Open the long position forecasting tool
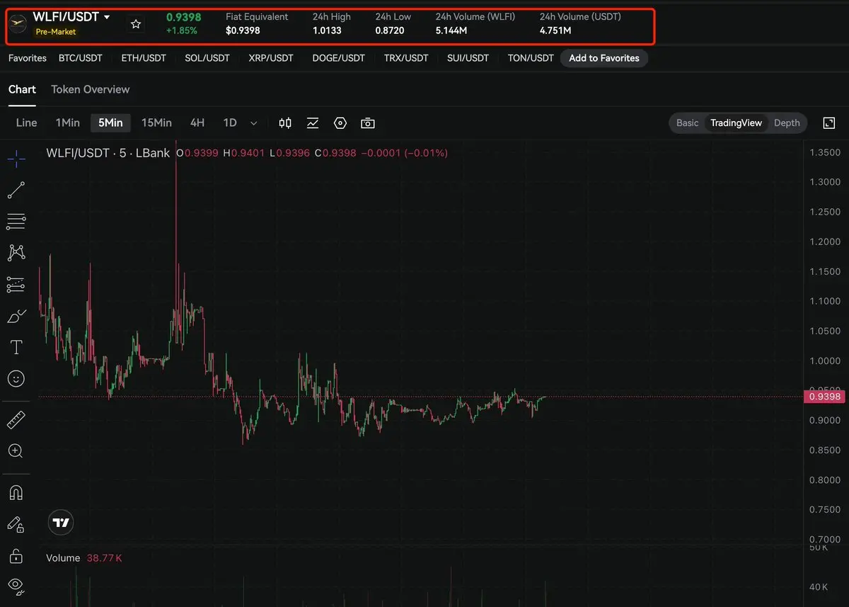This screenshot has width=849, height=607. [x=16, y=285]
